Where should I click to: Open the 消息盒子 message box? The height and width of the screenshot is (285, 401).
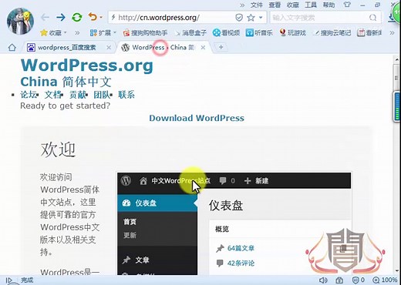click(190, 32)
